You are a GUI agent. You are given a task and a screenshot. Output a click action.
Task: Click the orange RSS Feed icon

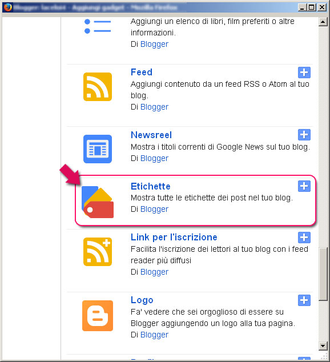pyautogui.click(x=98, y=87)
